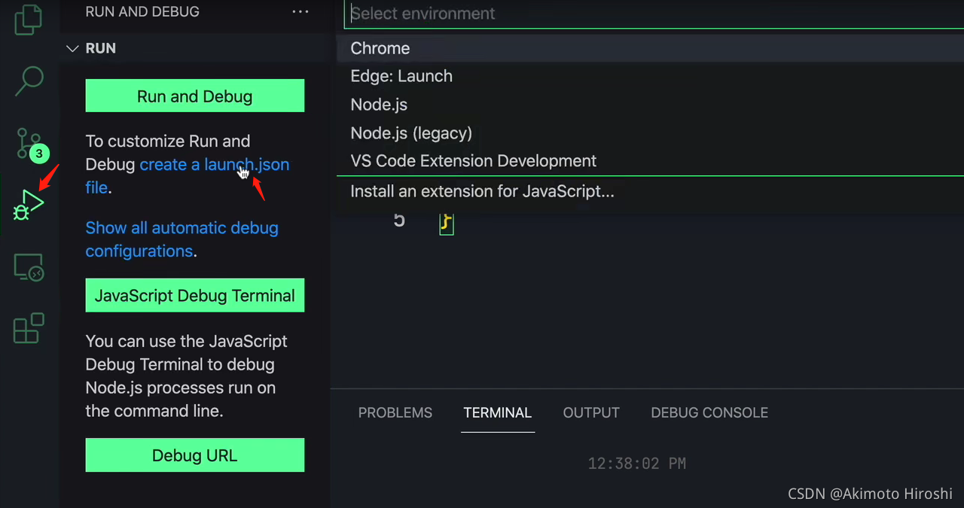Choose Install an extension for JavaScript
Image resolution: width=964 pixels, height=508 pixels.
click(x=650, y=191)
